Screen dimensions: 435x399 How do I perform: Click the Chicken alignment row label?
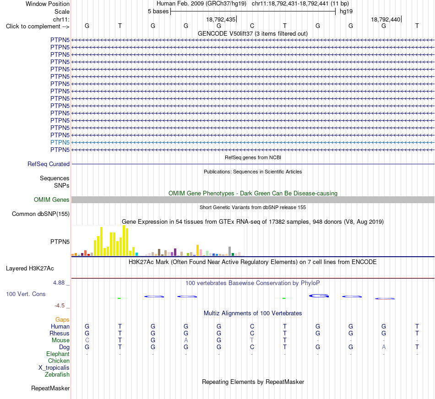coord(59,361)
